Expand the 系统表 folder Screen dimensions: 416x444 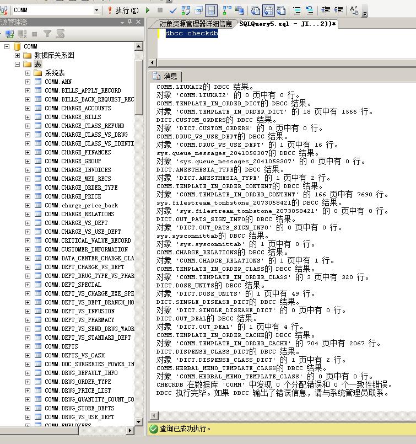(x=28, y=73)
